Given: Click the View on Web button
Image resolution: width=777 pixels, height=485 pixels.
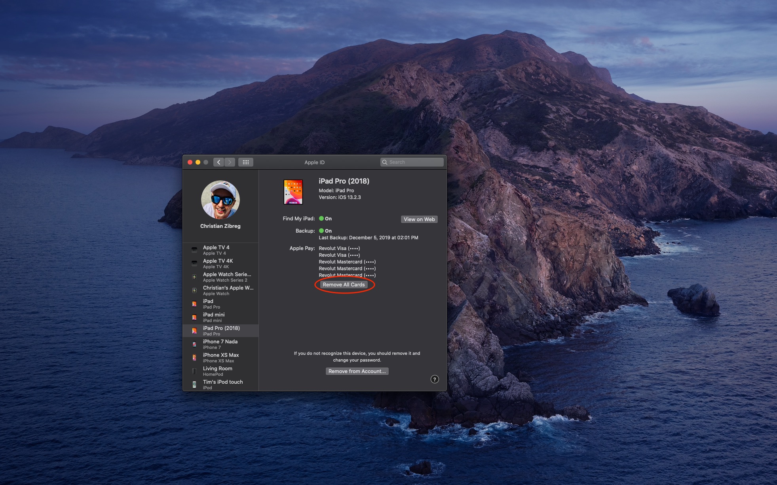Looking at the screenshot, I should (x=419, y=219).
